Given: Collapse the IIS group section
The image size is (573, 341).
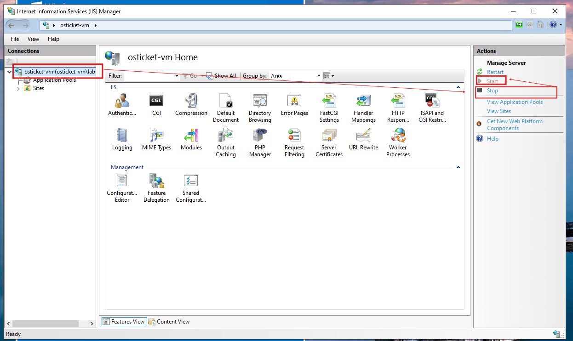Looking at the screenshot, I should (458, 87).
